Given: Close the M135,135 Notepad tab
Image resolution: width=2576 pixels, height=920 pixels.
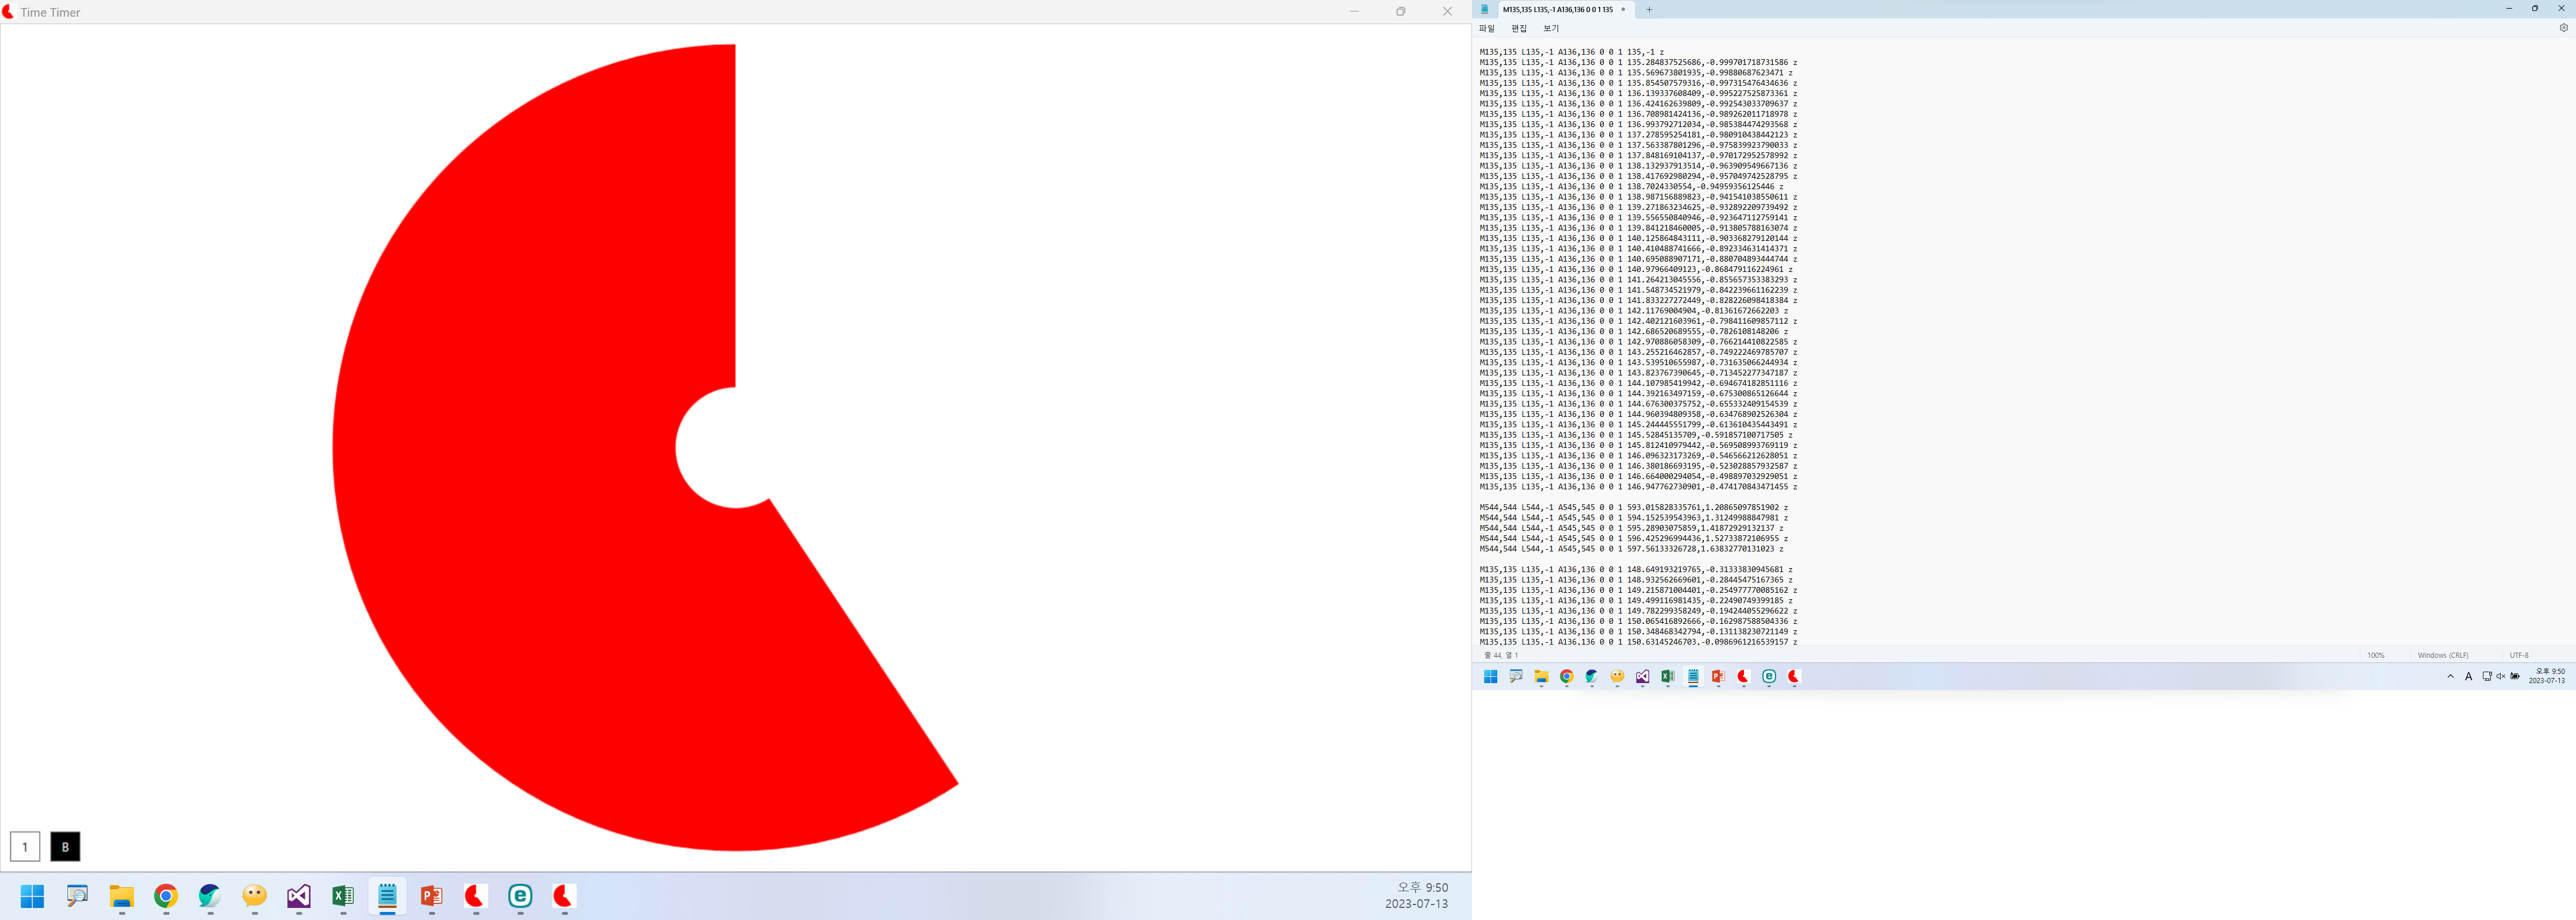Looking at the screenshot, I should (x=1623, y=9).
